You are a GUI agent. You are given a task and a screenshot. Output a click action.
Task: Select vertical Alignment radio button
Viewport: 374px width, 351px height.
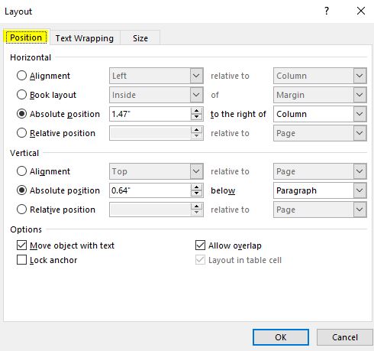tap(21, 171)
